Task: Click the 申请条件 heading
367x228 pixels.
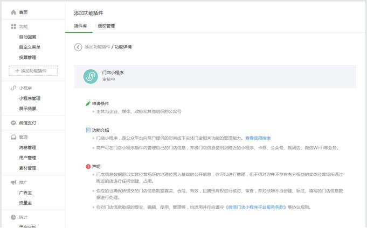Action: coord(100,103)
